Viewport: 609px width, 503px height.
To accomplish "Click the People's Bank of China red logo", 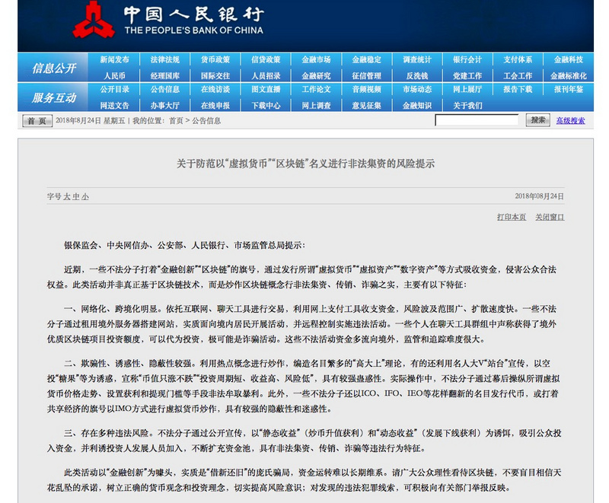I will coord(94,21).
